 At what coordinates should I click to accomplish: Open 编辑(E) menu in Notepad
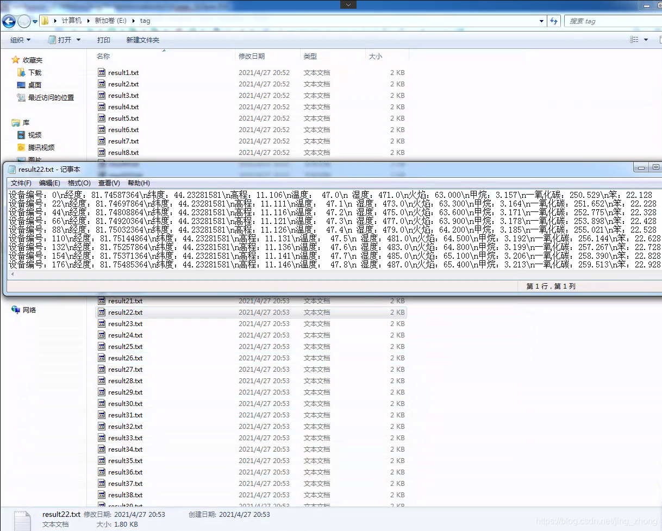click(x=49, y=183)
